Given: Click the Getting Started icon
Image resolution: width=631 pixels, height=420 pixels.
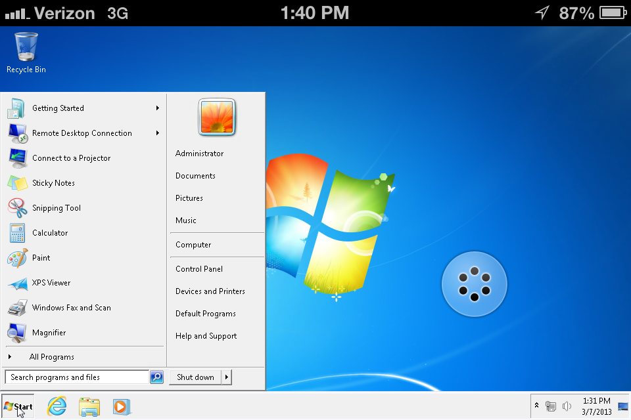Looking at the screenshot, I should [16, 108].
